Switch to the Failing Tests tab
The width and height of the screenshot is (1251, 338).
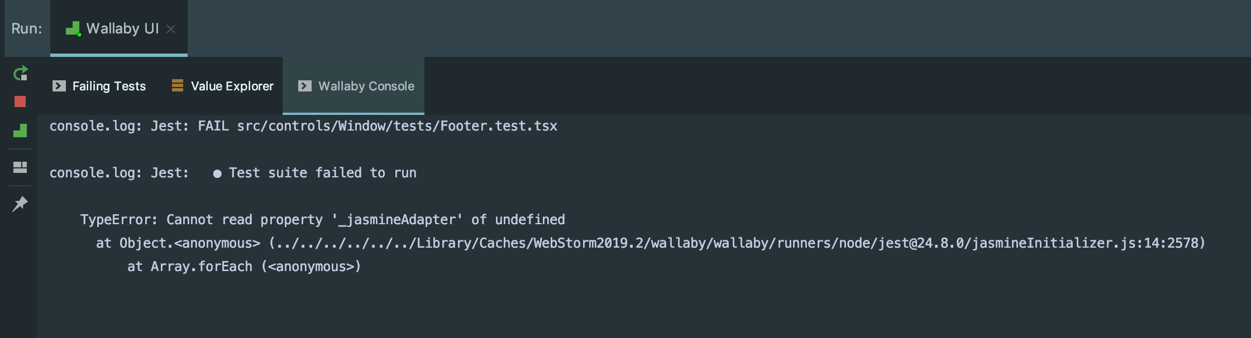(109, 86)
